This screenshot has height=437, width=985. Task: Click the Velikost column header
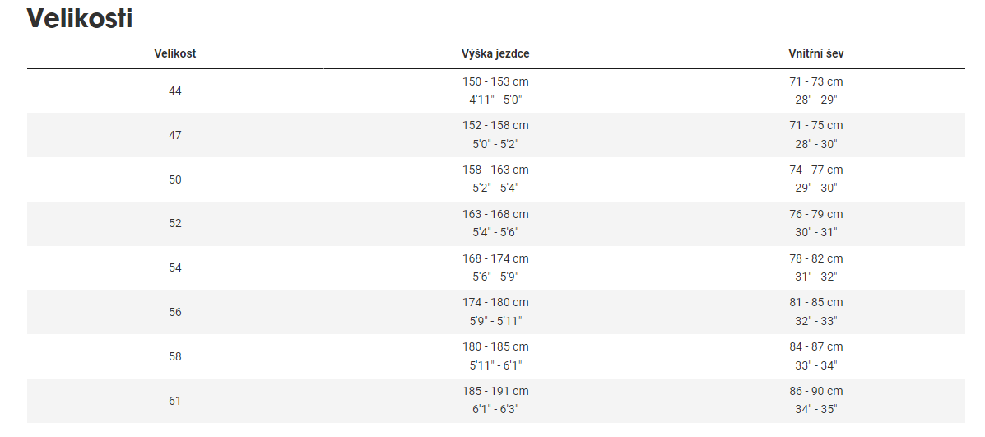(175, 53)
